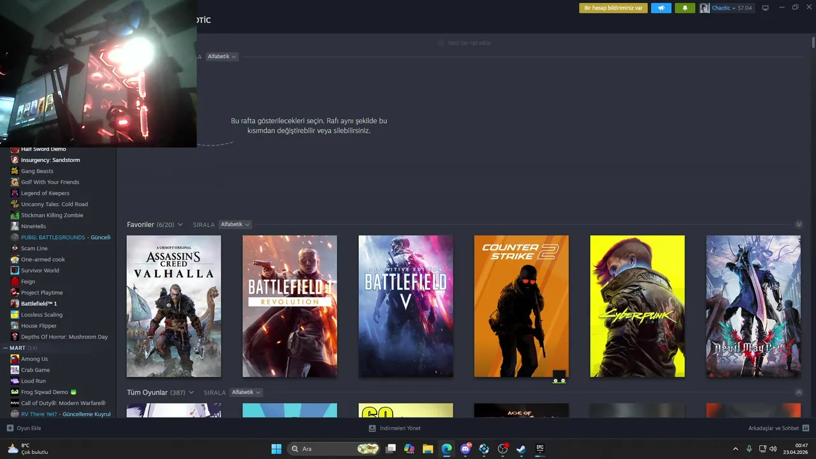Click the İndirmeleri Yönet download icon
The width and height of the screenshot is (816, 459).
tap(372, 428)
